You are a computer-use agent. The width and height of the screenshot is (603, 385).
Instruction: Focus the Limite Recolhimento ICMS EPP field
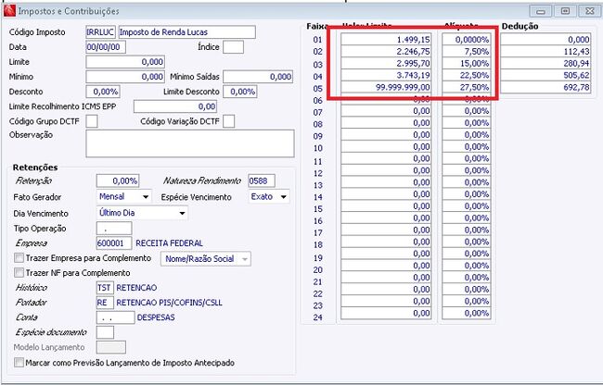click(x=175, y=106)
